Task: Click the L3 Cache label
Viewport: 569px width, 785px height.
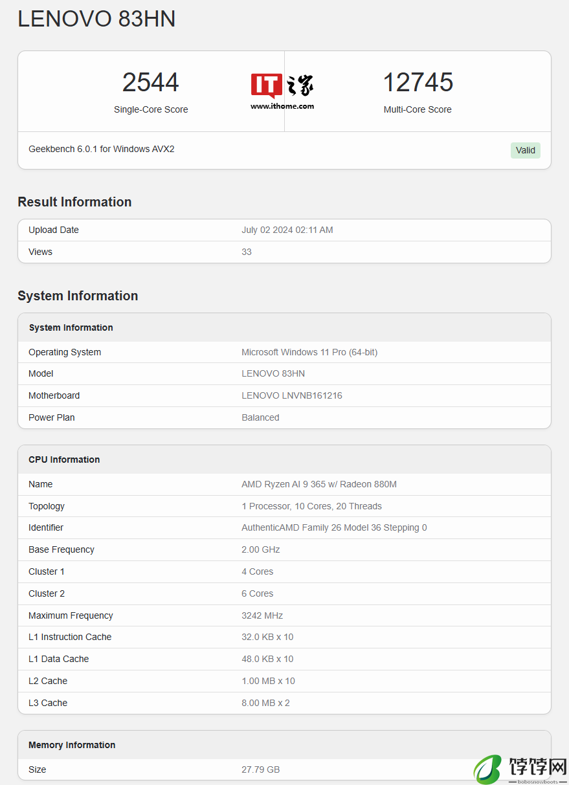Action: click(48, 703)
